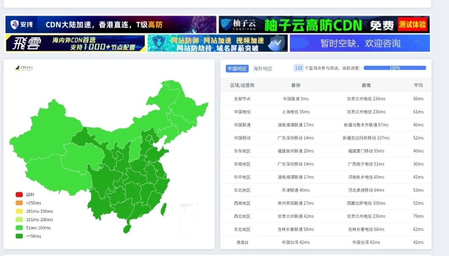
Task: Click the 福建厦门移动 55ms cell
Action: click(x=366, y=151)
